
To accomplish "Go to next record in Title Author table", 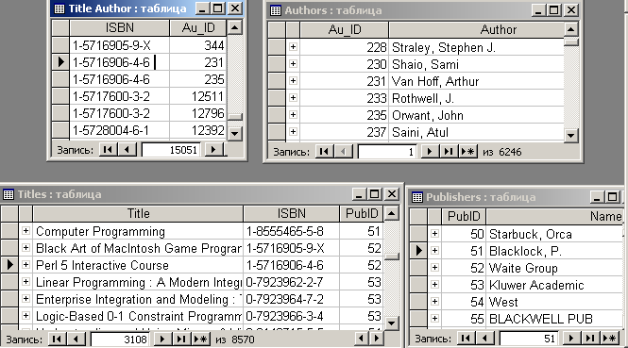I will [213, 150].
